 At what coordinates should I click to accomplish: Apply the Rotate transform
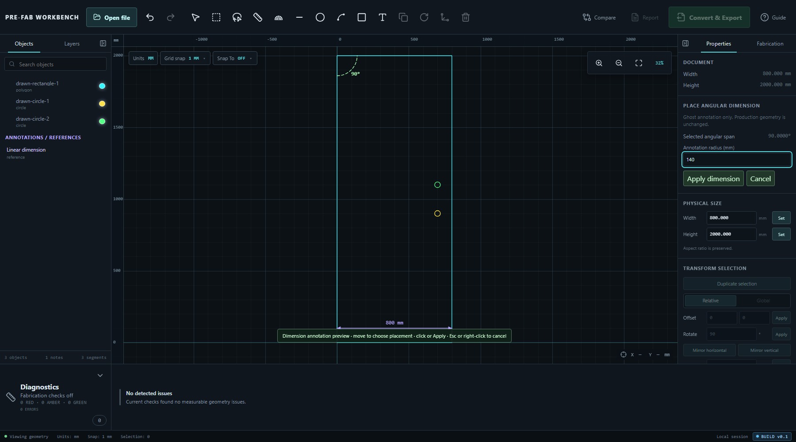click(x=781, y=334)
